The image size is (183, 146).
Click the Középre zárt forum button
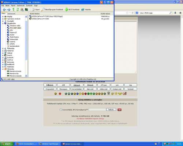click(117, 89)
